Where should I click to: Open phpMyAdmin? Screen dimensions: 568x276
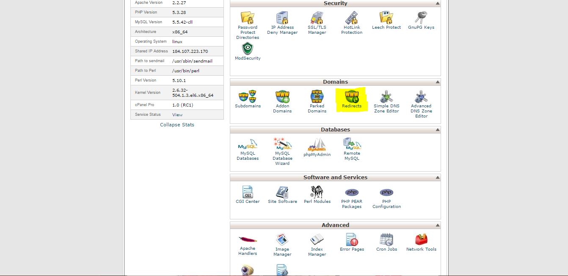coord(317,147)
